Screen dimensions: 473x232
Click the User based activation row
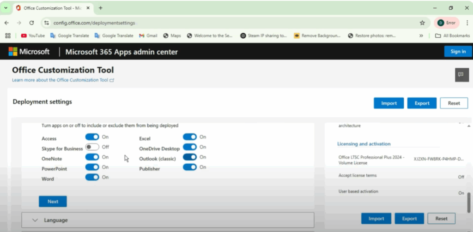(401, 192)
